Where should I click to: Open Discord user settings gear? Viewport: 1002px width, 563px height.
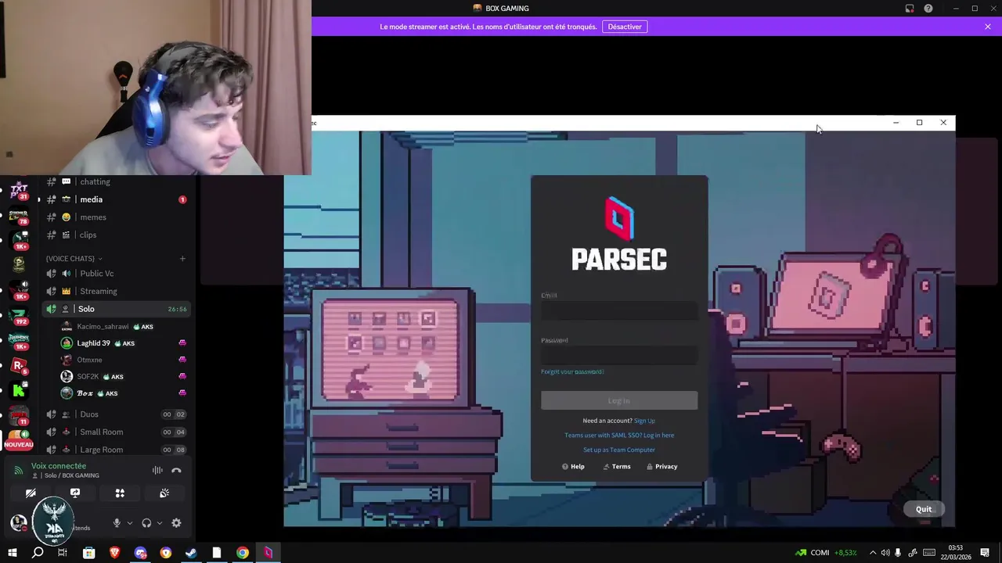[x=176, y=523]
